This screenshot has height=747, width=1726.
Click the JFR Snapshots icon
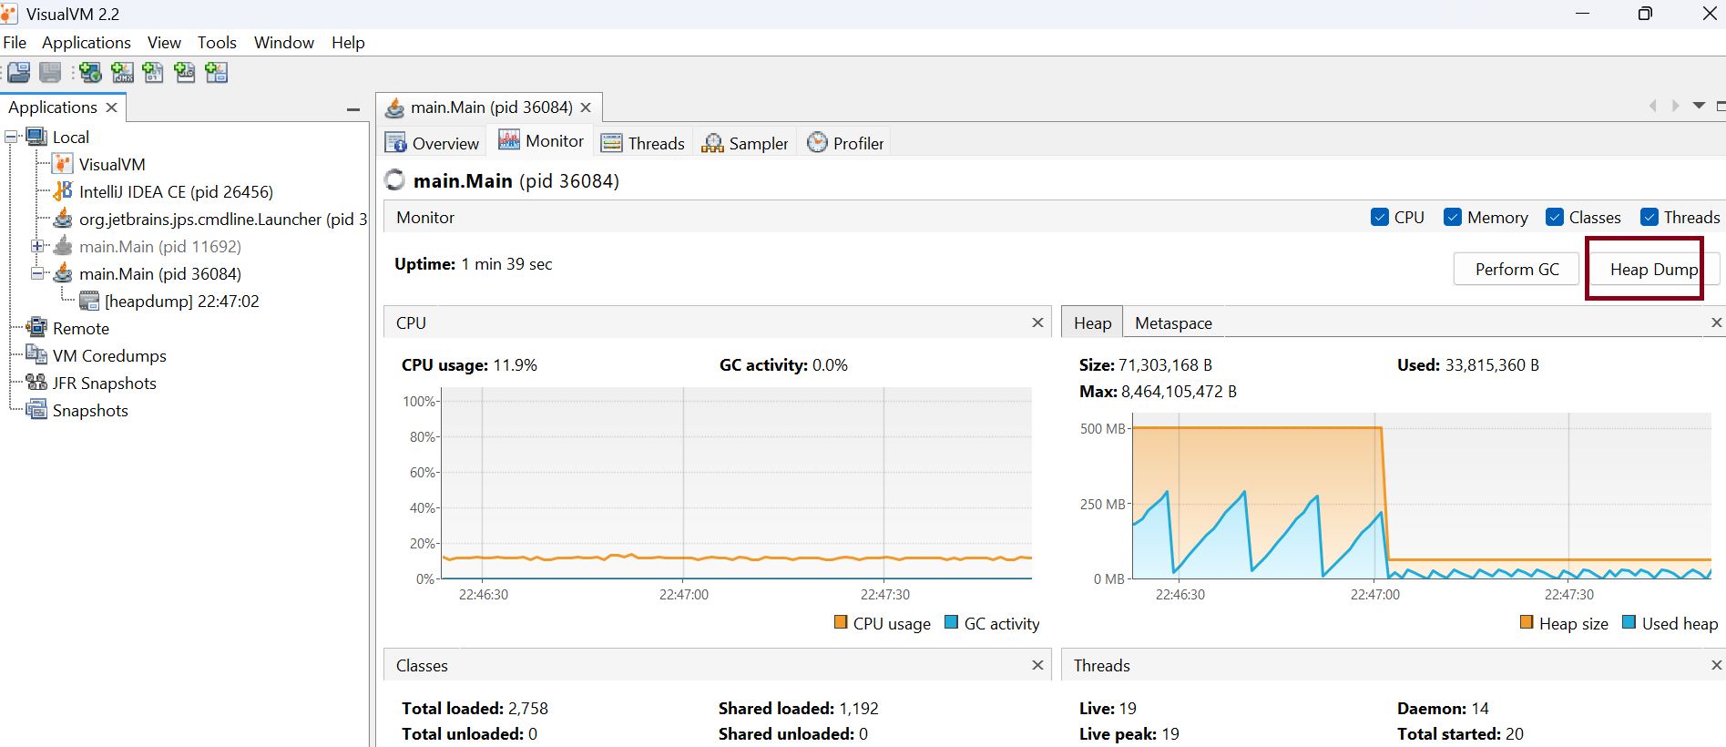[x=36, y=383]
